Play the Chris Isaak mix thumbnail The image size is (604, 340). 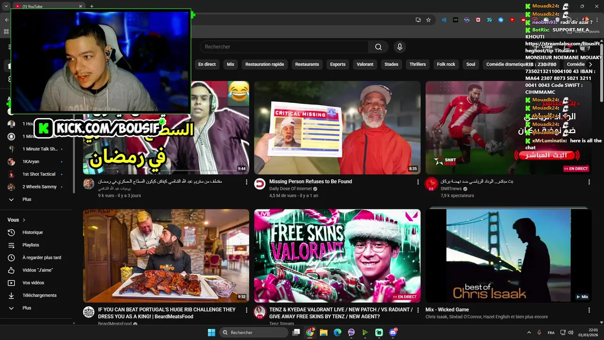click(508, 255)
